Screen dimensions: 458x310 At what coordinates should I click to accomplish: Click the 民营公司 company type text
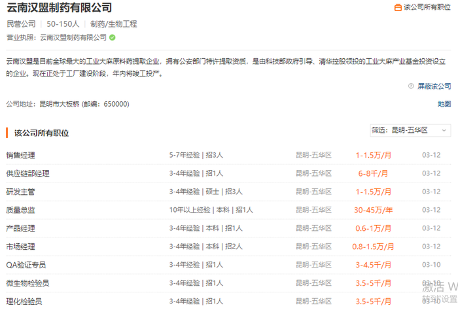21,24
